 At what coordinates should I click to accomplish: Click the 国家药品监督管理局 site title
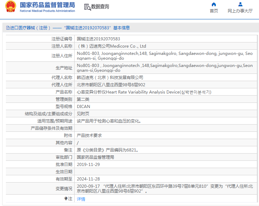point(47,5)
